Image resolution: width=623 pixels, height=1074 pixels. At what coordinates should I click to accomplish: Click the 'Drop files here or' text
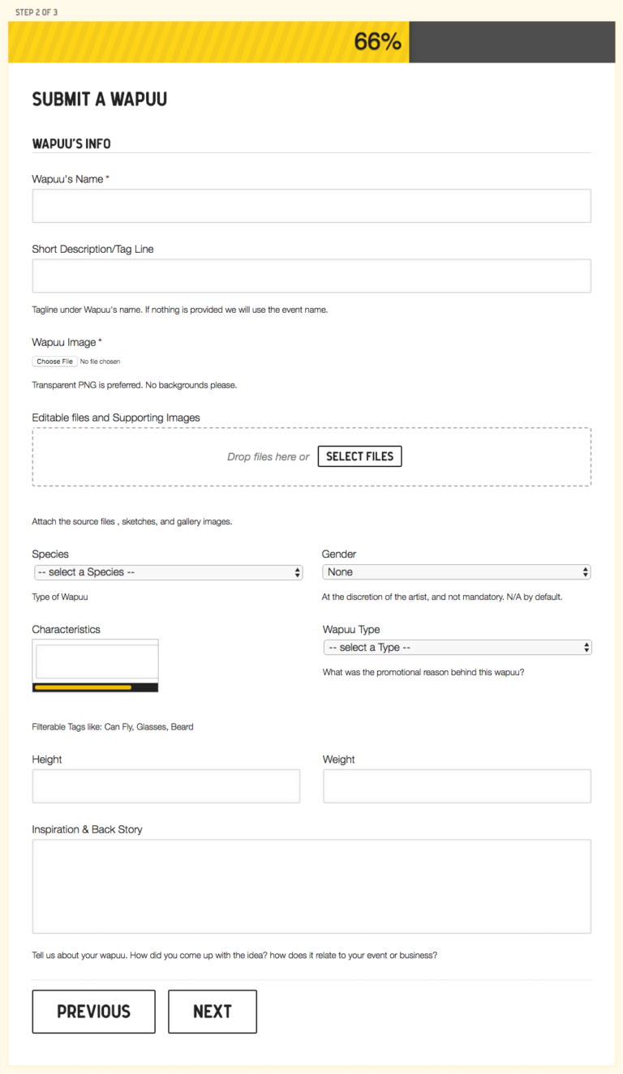(x=268, y=457)
